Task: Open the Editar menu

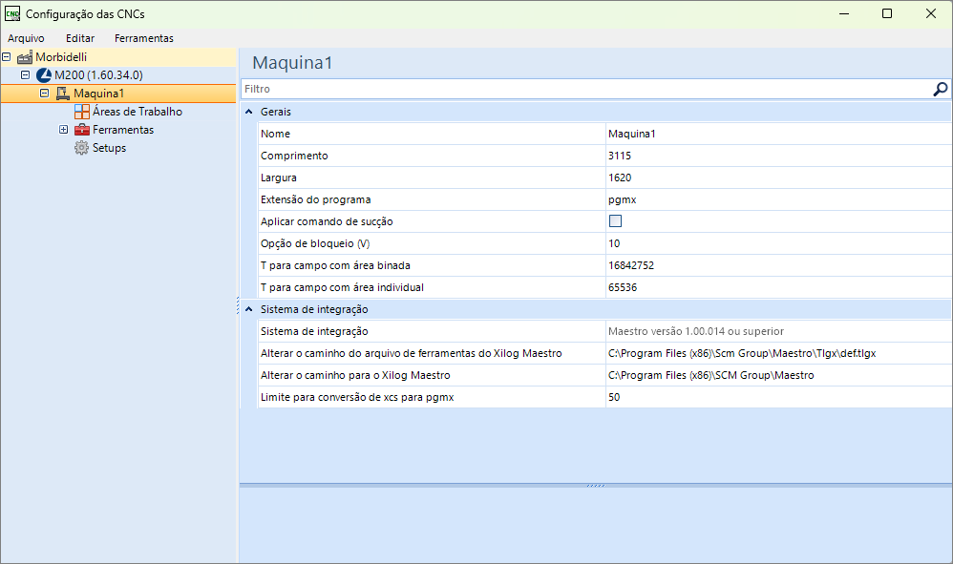Action: coord(80,38)
